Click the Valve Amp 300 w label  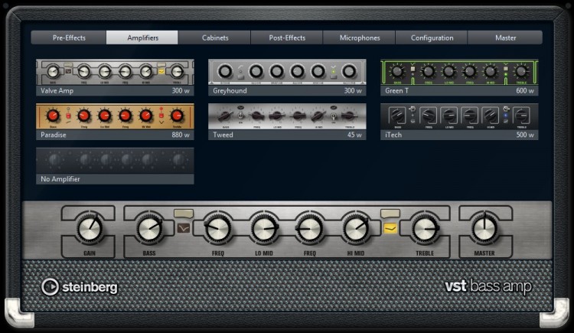click(115, 91)
